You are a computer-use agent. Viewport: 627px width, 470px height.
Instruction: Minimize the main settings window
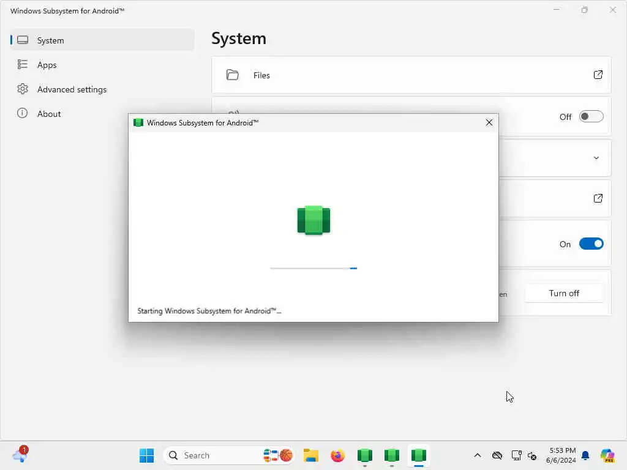[x=556, y=10]
